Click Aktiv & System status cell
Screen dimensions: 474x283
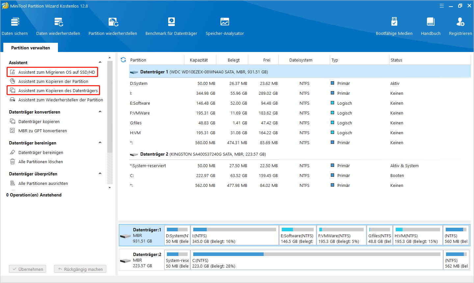[404, 166]
